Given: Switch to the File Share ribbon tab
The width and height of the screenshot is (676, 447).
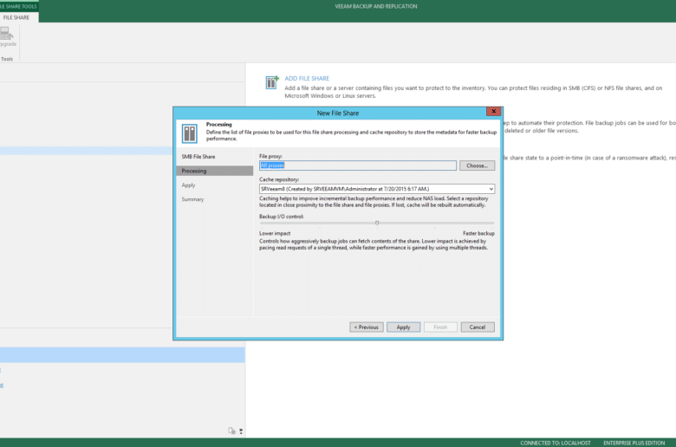Looking at the screenshot, I should click(16, 17).
